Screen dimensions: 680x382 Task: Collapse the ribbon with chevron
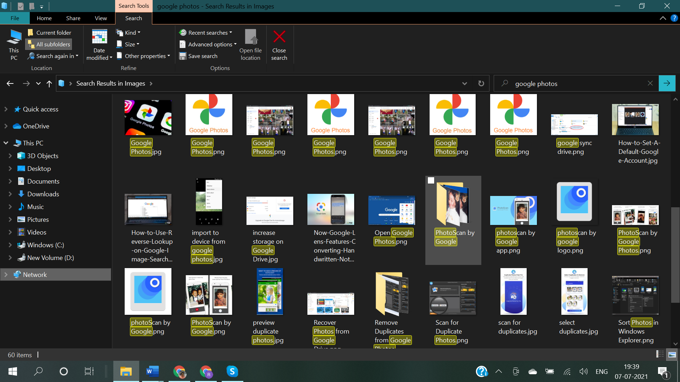[663, 18]
